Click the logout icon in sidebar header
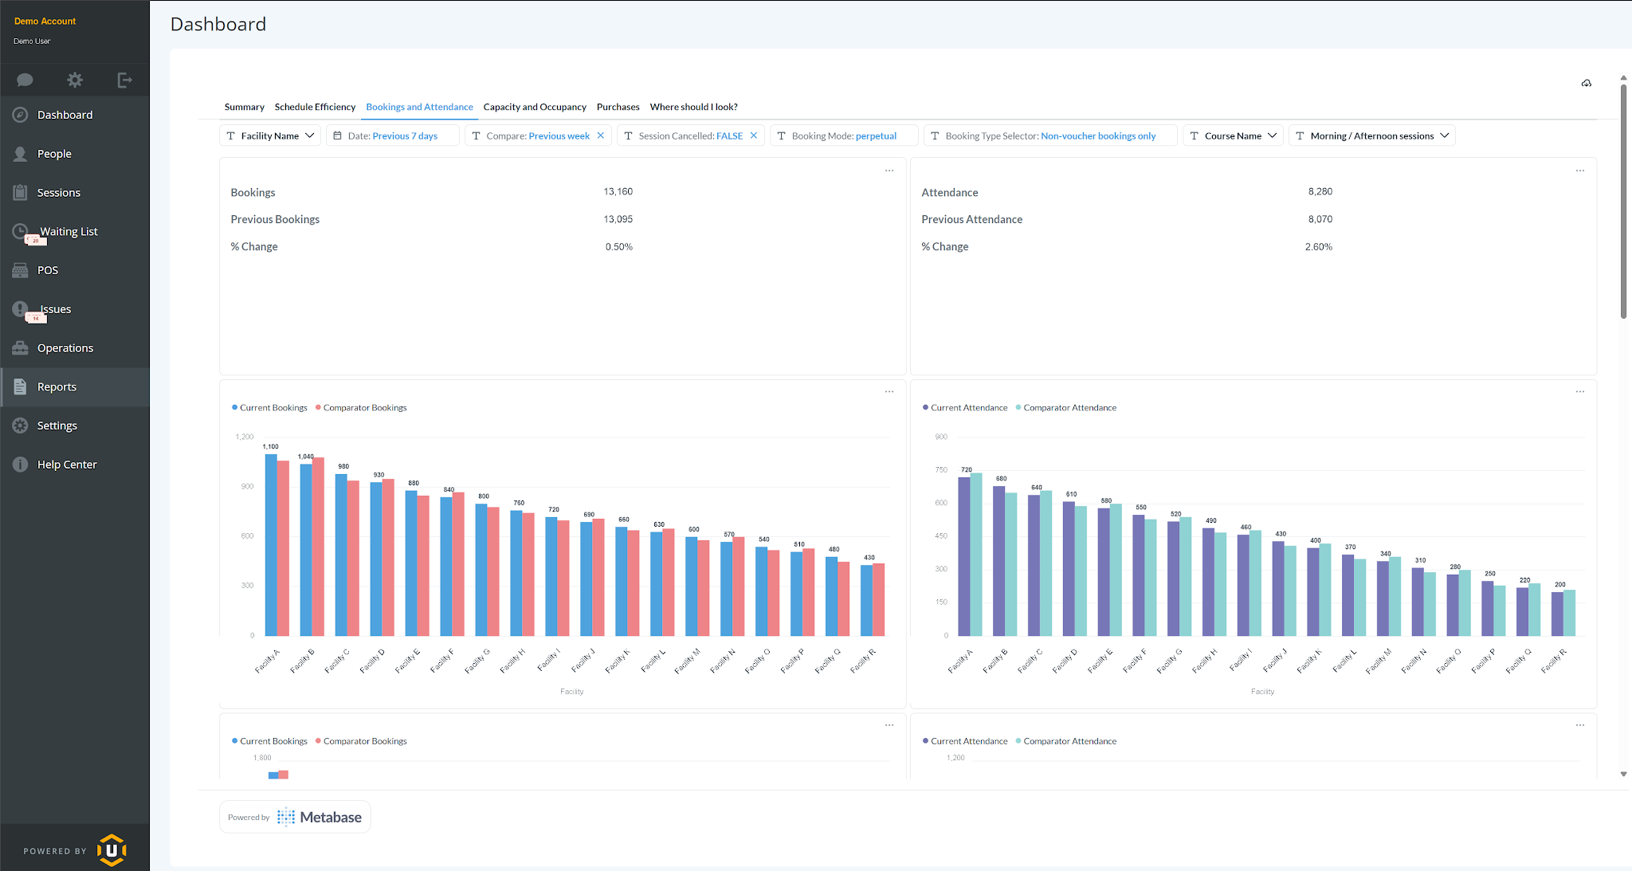Image resolution: width=1632 pixels, height=871 pixels. [x=124, y=80]
